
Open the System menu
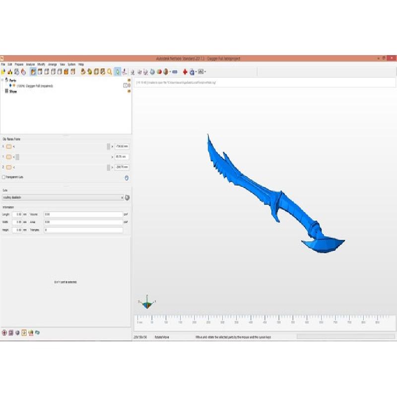tap(71, 65)
